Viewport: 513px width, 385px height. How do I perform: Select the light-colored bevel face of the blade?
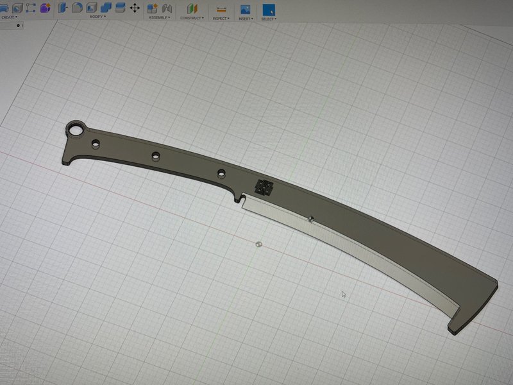coord(351,249)
